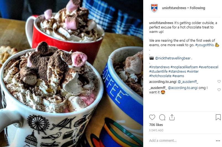Screen dimensions: 222x147
Task: Click the Following button in the header
Action: click(197, 8)
